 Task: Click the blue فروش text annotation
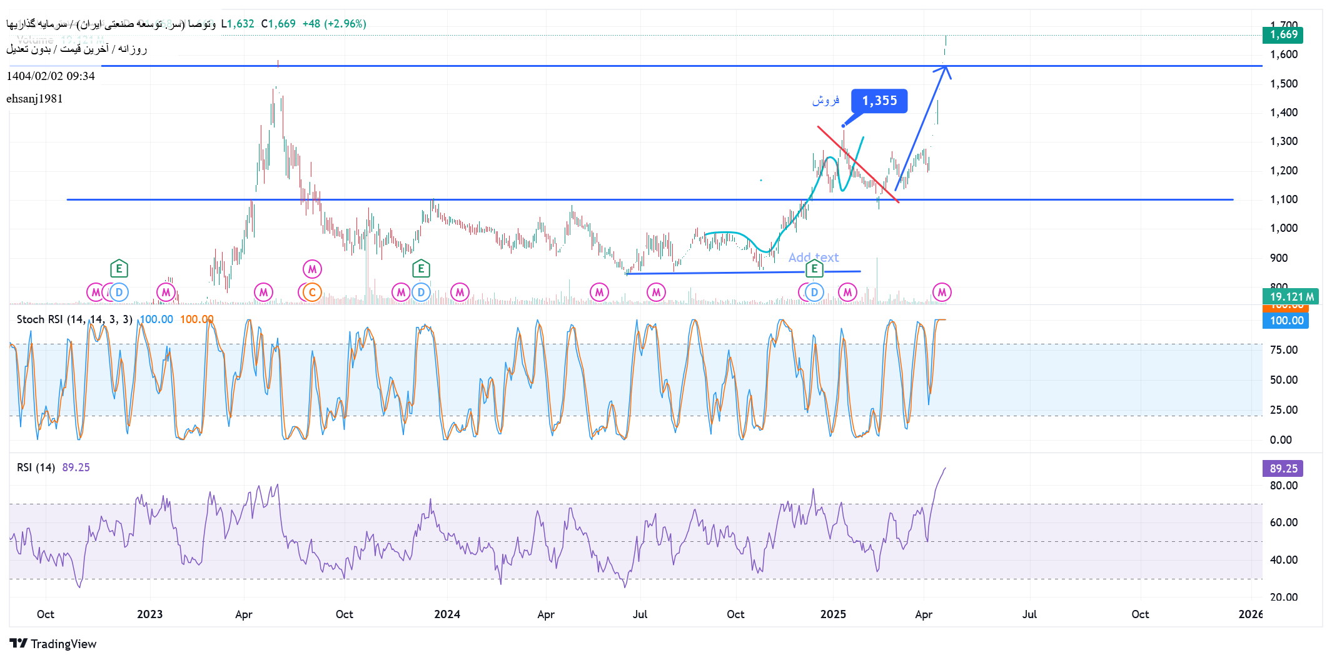pyautogui.click(x=825, y=101)
